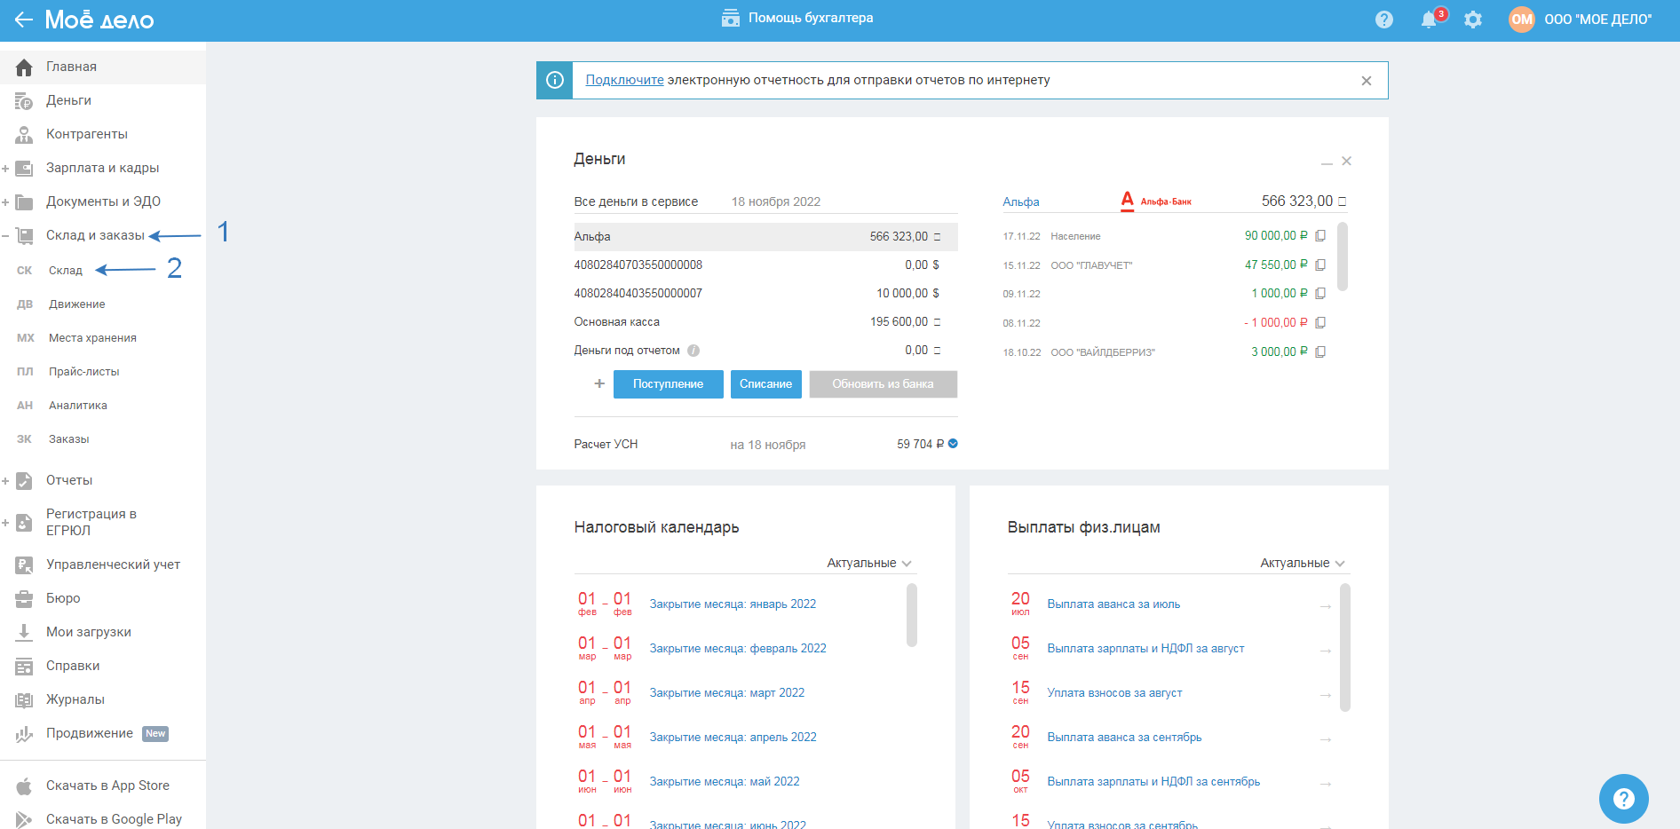1680x829 pixels.
Task: Click the arrow on Выплата зарплаты и НДФЛ за август
Action: 1326,651
